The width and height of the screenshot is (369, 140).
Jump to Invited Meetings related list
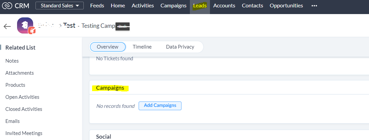click(24, 133)
